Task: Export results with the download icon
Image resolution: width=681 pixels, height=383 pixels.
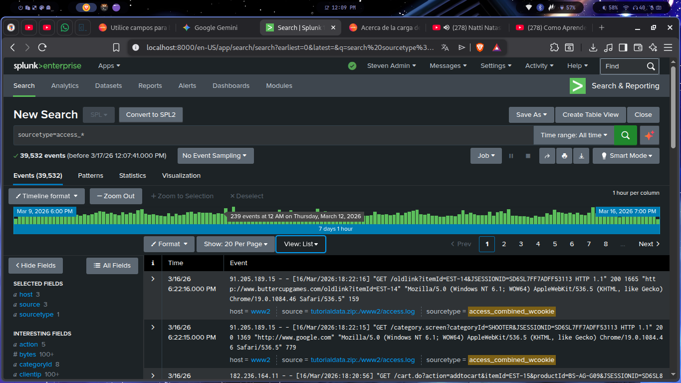Action: coord(581,156)
